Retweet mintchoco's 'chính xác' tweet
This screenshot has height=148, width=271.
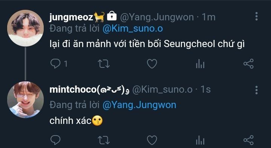coord(104,140)
